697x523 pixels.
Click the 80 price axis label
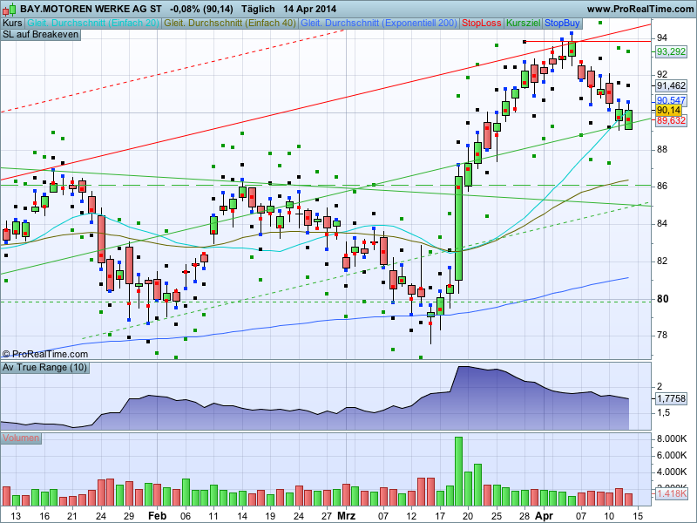662,299
